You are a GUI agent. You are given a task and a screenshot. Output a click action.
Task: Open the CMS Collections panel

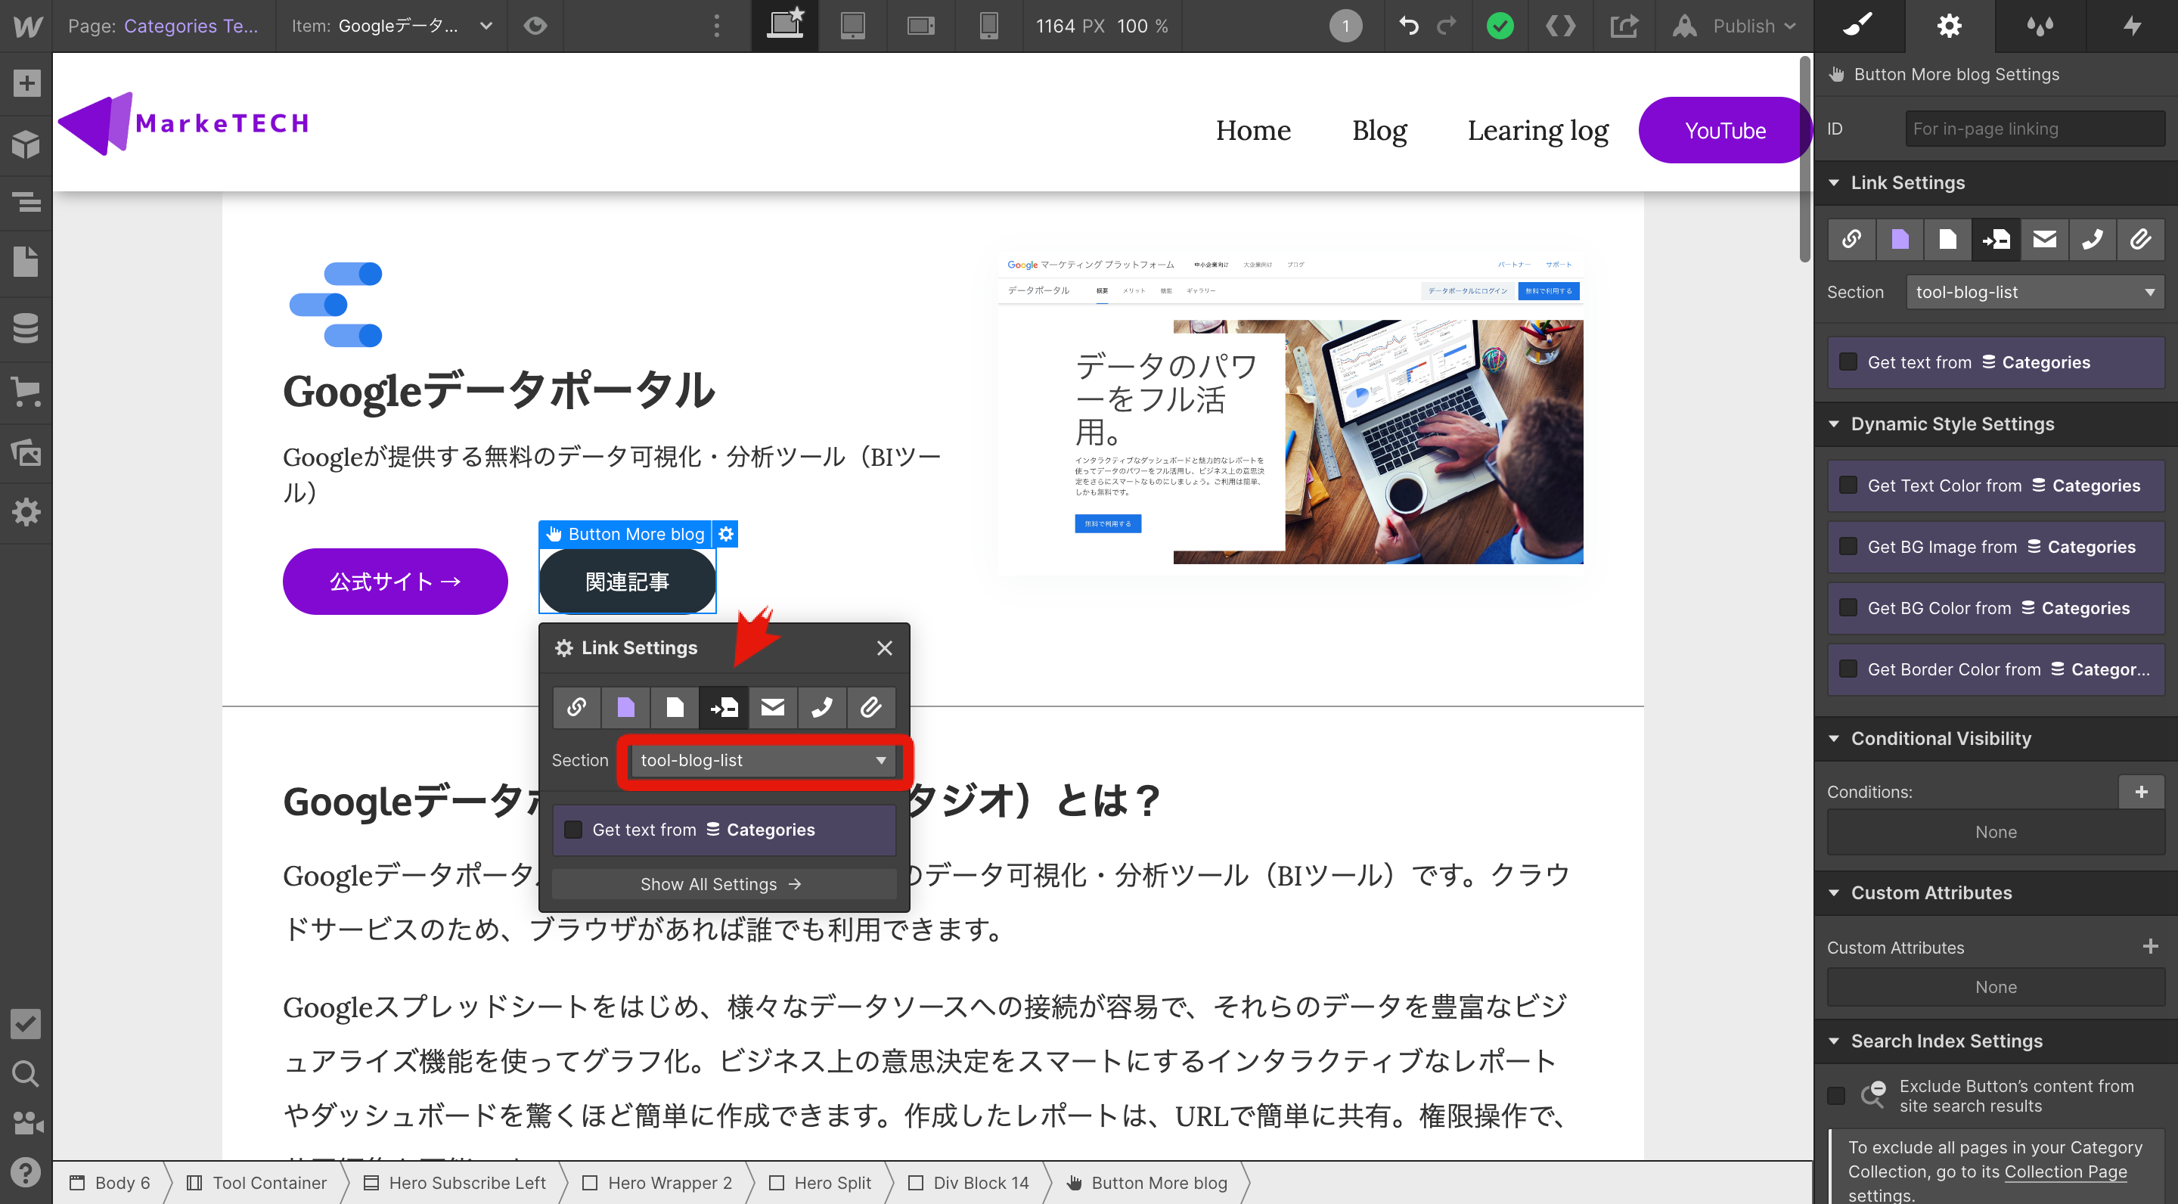click(26, 328)
